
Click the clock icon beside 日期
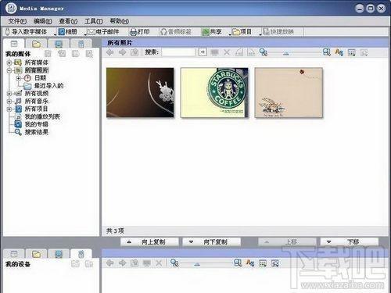(27, 78)
